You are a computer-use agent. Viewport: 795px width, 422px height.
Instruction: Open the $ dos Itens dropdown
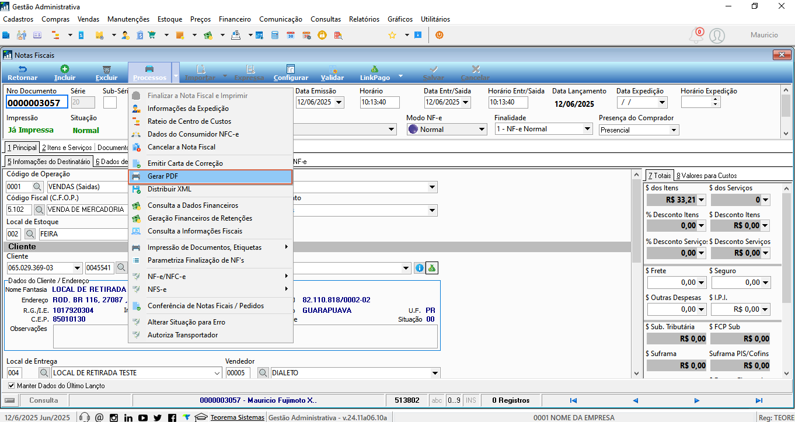click(x=701, y=200)
